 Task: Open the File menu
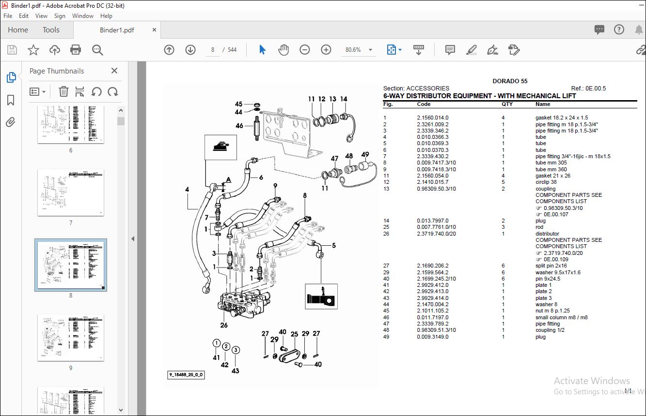coord(8,16)
